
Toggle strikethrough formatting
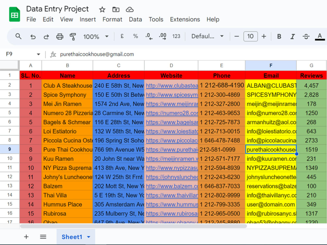click(306, 37)
